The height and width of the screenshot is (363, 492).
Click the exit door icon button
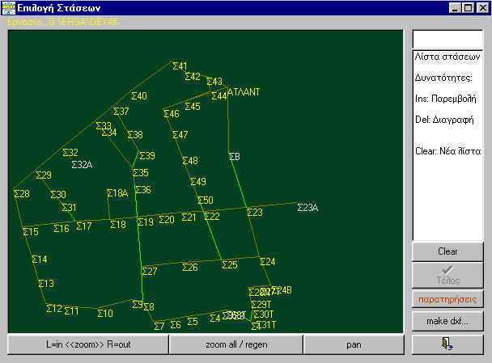click(x=447, y=344)
